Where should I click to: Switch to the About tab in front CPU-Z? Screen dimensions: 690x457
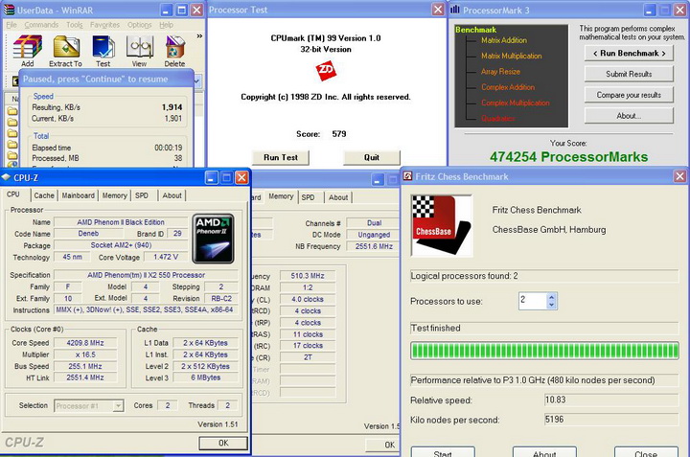[172, 195]
